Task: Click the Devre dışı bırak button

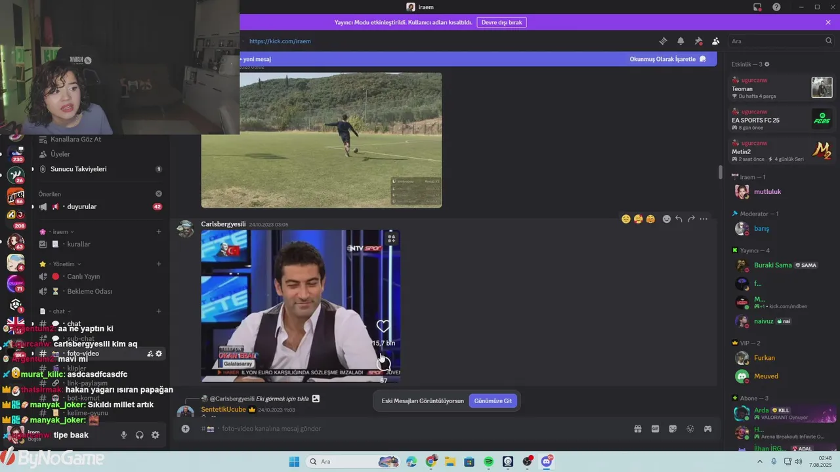Action: click(x=501, y=22)
